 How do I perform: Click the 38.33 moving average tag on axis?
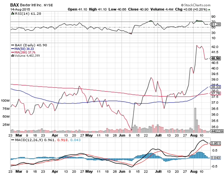click(216, 87)
